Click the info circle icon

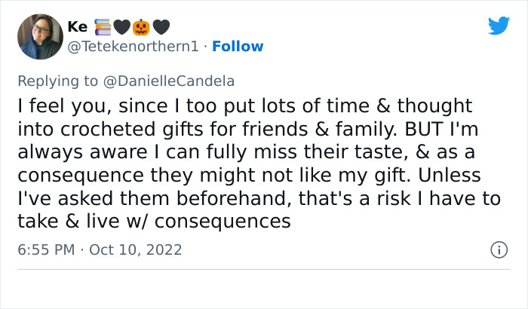tap(498, 248)
